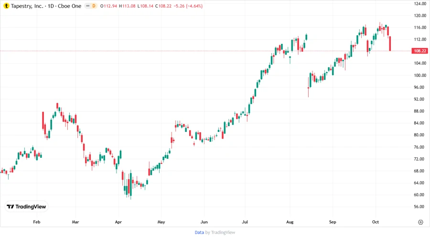Click the Feb label on time axis
Image resolution: width=430 pixels, height=238 pixels.
[x=37, y=222]
